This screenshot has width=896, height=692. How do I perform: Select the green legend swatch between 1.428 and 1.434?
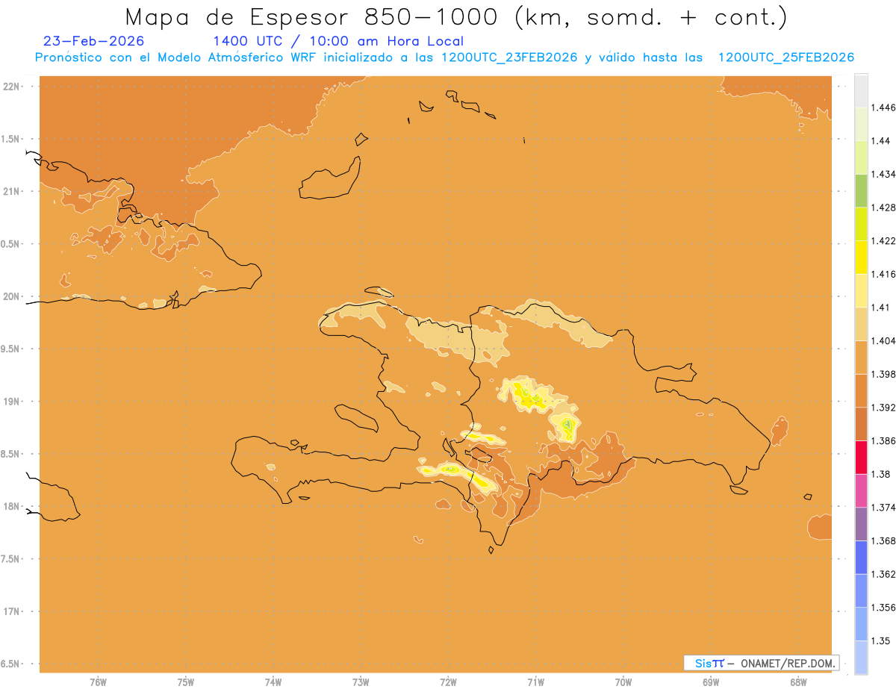pos(861,190)
